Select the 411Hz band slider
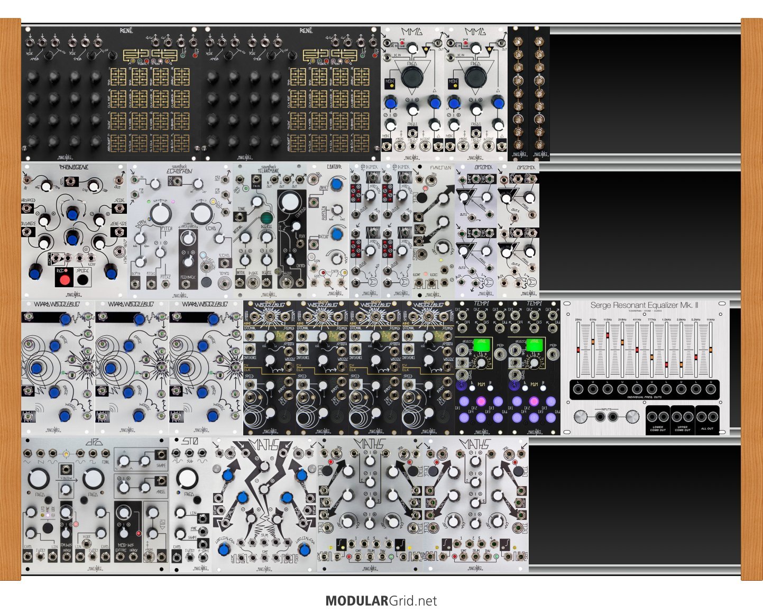Image resolution: width=763 pixels, height=612 pixels. [x=637, y=350]
